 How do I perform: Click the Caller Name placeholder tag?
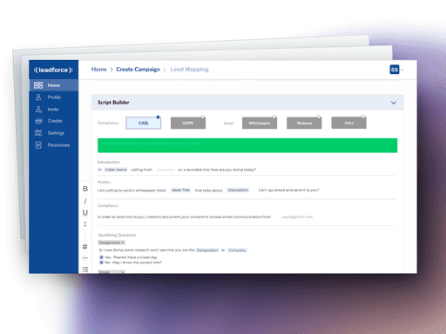[116, 170]
